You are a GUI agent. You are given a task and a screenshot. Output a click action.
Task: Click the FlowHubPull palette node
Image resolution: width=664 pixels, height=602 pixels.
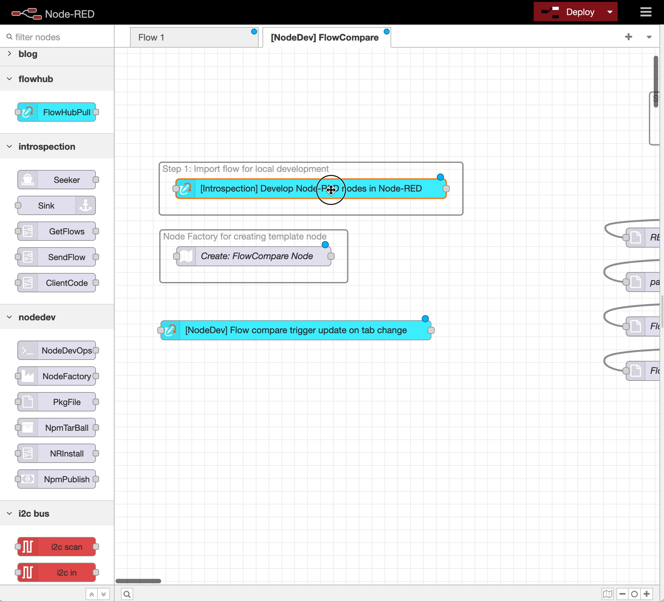(57, 112)
